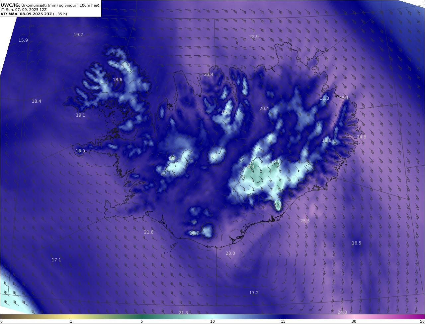The width and height of the screenshot is (425, 324).
Task: Click the 16.5 value label
Action: tap(357, 243)
